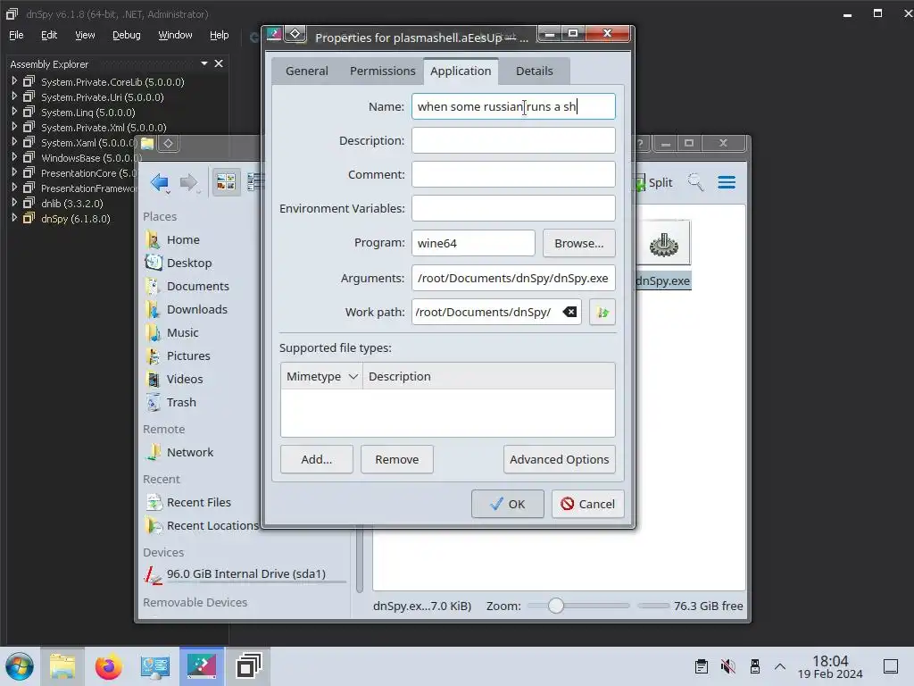This screenshot has height=686, width=914.
Task: Click Split view button
Action: 654,182
